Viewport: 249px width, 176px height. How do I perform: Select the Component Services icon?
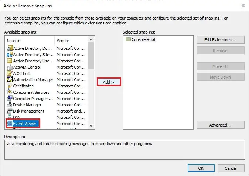tap(10, 92)
